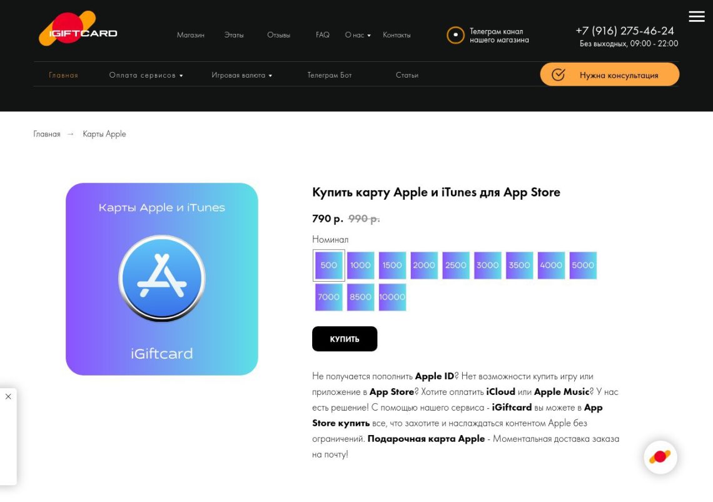The image size is (713, 502).
Task: Open Телеграм канал нашего магазина link
Action: tap(499, 36)
